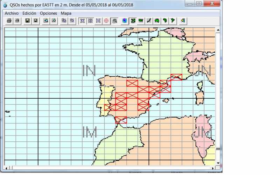This screenshot has height=175, width=280.
Task: Toggle the grid square numbers icon
Action: 98,21
